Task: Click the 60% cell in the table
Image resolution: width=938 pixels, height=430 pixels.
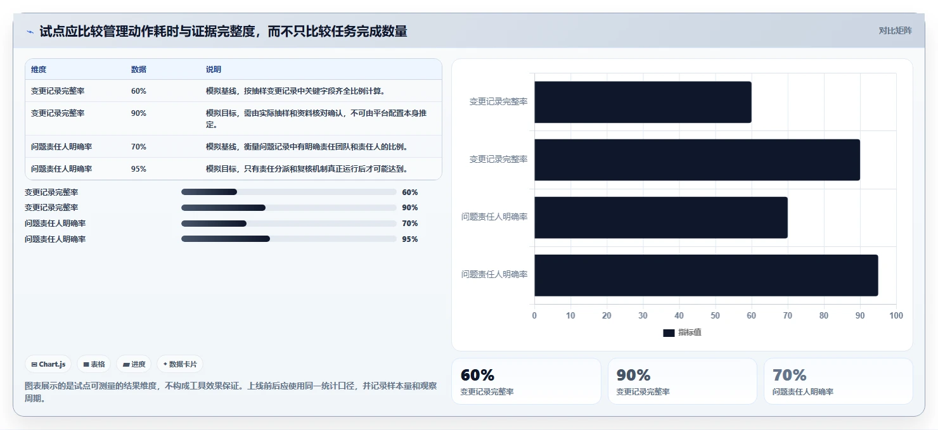Action: [x=139, y=91]
